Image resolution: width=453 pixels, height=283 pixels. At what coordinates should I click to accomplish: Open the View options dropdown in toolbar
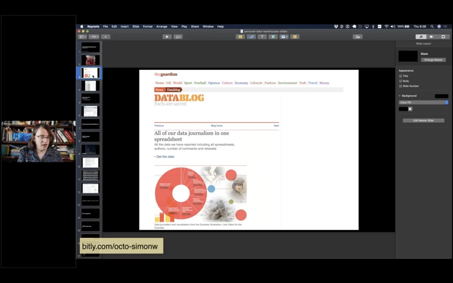(82, 37)
